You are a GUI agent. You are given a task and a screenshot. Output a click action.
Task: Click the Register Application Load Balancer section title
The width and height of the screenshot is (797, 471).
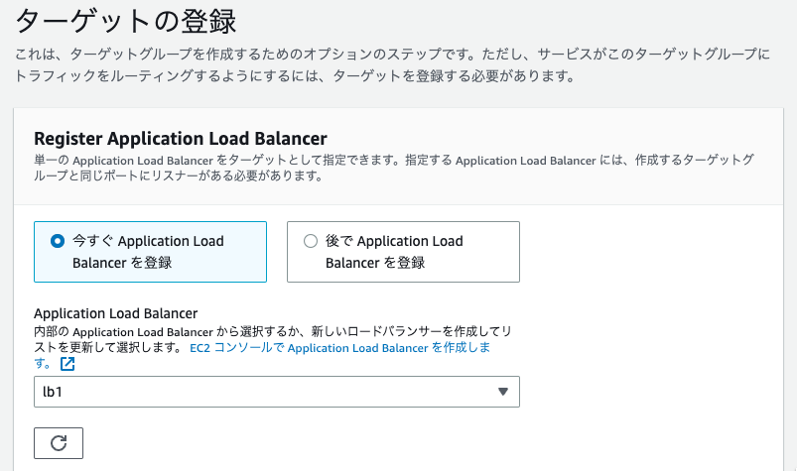pyautogui.click(x=181, y=138)
